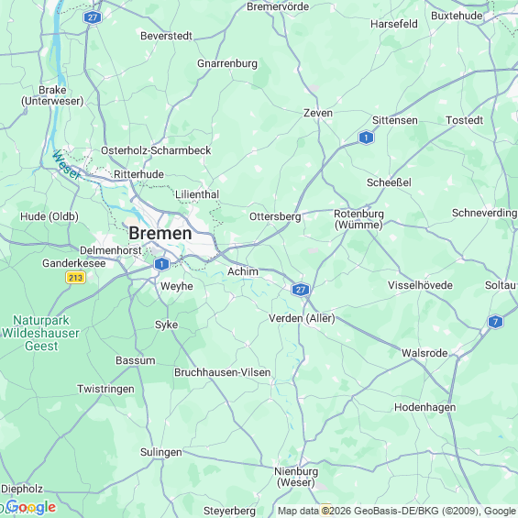Click the A7 highway shield near Soltau

[495, 322]
